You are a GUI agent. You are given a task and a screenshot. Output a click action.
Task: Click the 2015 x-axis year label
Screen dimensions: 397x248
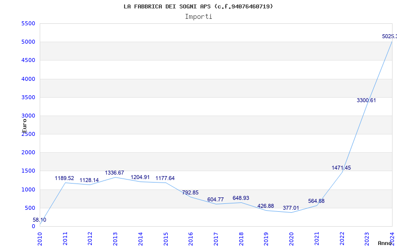[x=166, y=239]
